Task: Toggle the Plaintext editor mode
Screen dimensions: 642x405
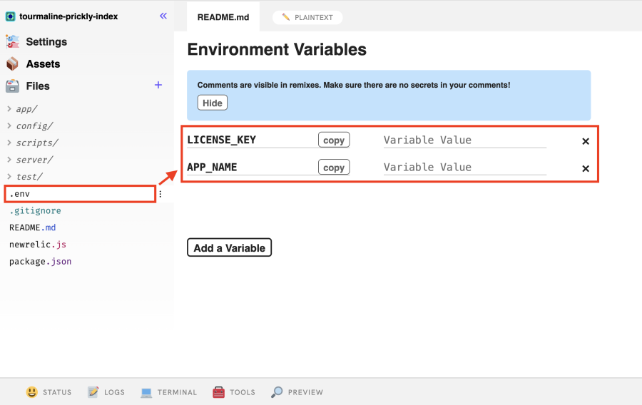Action: 307,17
